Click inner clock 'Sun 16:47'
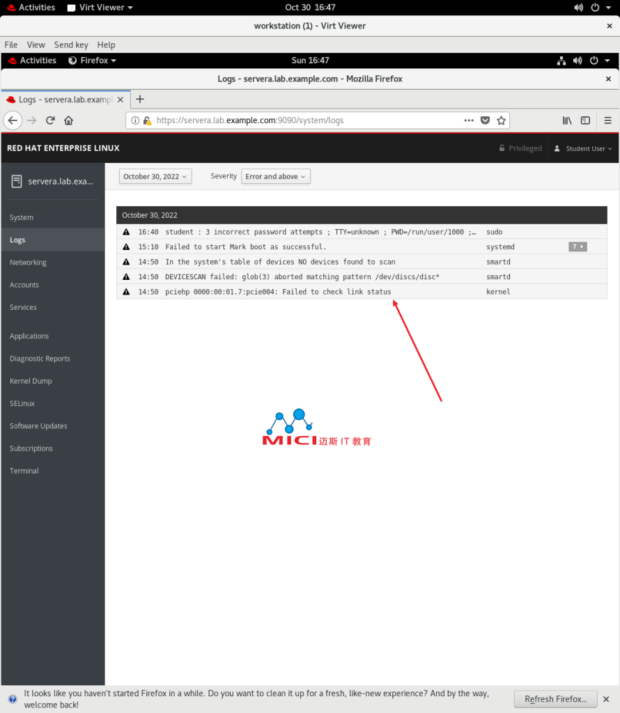This screenshot has width=620, height=713. tap(310, 61)
